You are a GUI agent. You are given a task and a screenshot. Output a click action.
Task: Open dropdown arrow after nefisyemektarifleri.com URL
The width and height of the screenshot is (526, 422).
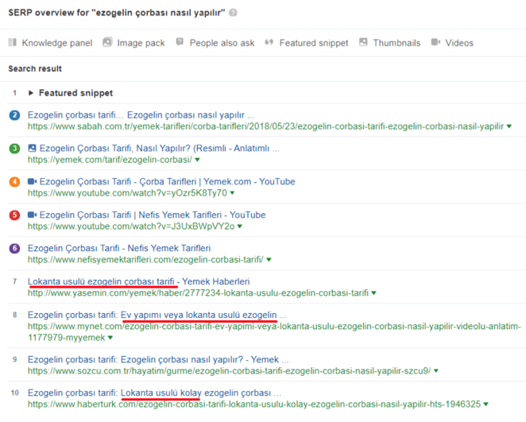tap(269, 260)
